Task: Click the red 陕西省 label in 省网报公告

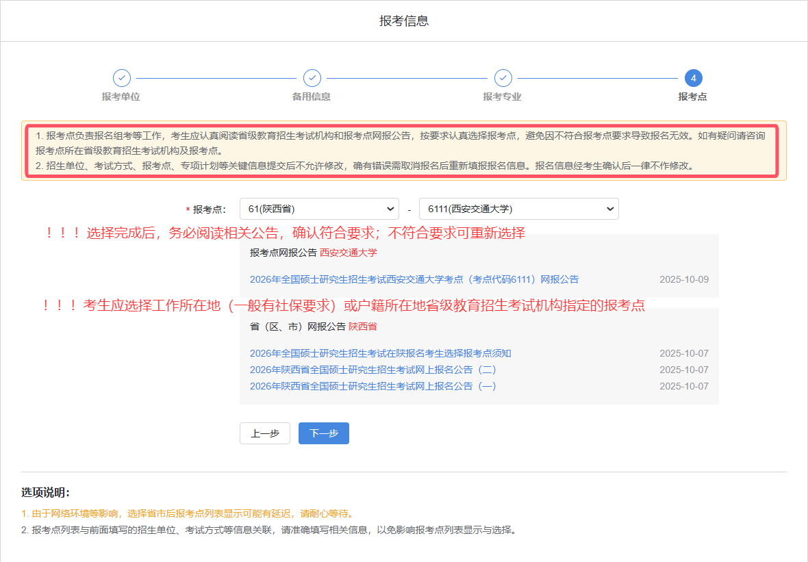Action: pos(363,327)
